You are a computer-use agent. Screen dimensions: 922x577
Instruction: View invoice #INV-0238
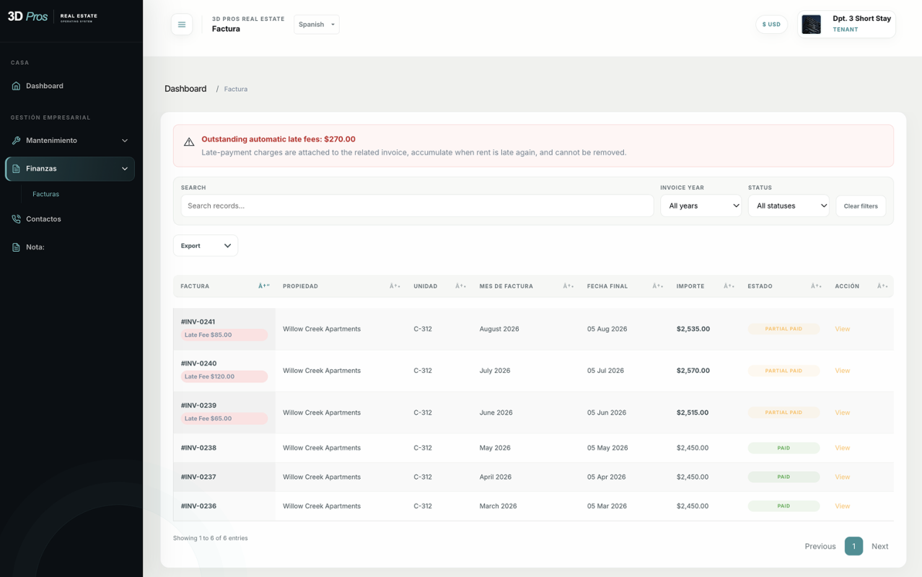(x=842, y=448)
